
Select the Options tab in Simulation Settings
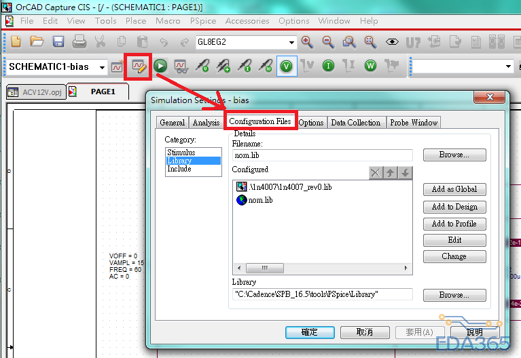click(311, 123)
